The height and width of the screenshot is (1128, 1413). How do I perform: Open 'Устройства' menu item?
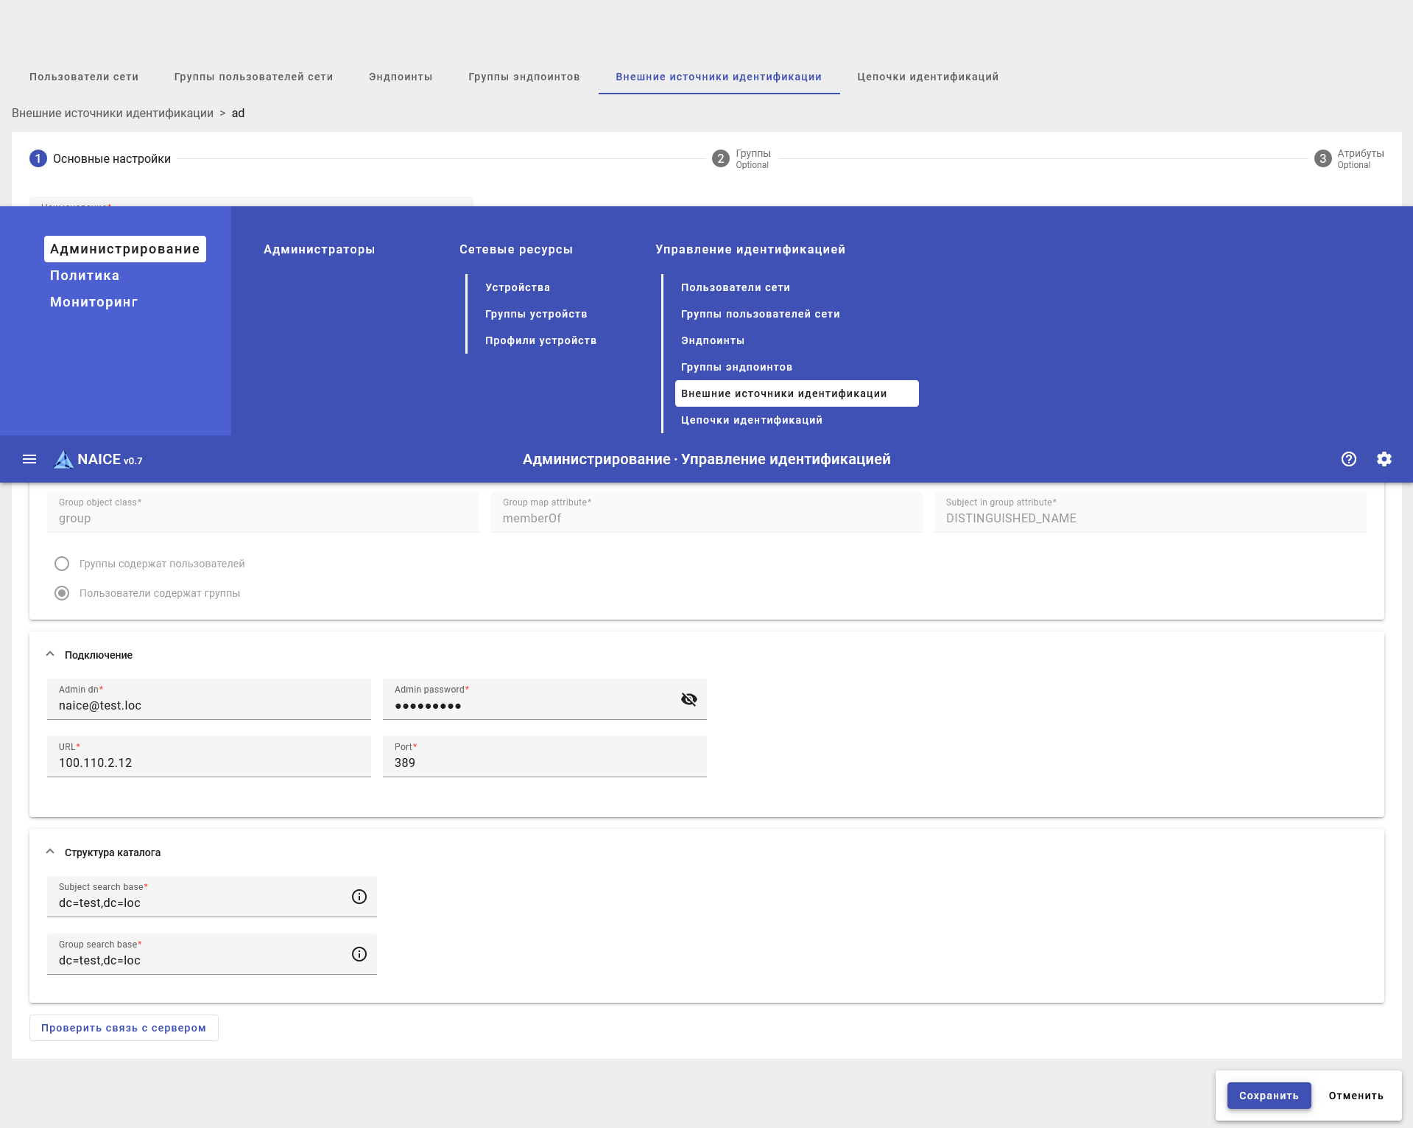tap(518, 287)
